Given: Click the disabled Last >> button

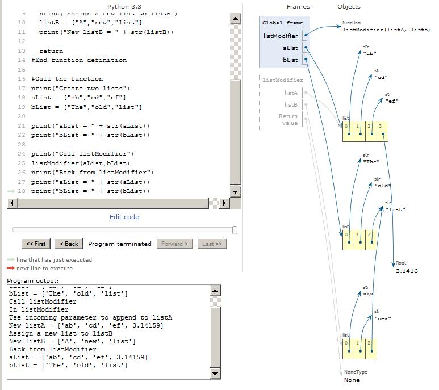Looking at the screenshot, I should pyautogui.click(x=212, y=244).
